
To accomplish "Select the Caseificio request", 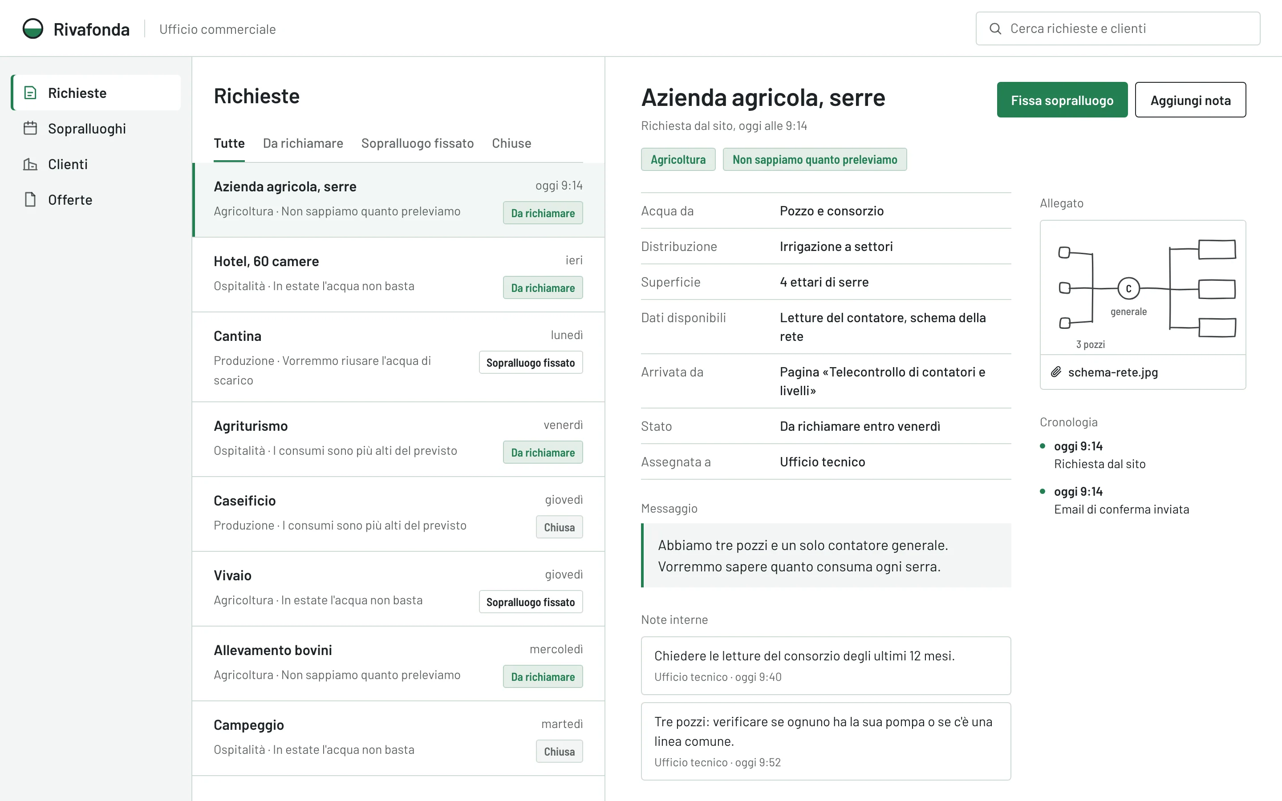I will click(398, 514).
